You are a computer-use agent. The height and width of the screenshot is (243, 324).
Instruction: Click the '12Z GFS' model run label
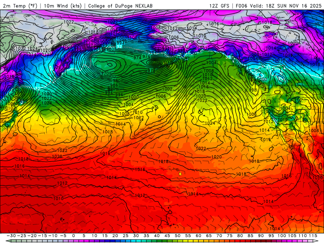pyautogui.click(x=219, y=6)
